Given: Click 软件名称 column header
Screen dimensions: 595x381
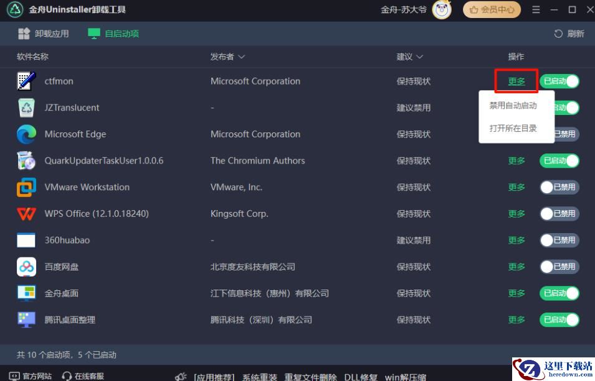Looking at the screenshot, I should click(32, 57).
